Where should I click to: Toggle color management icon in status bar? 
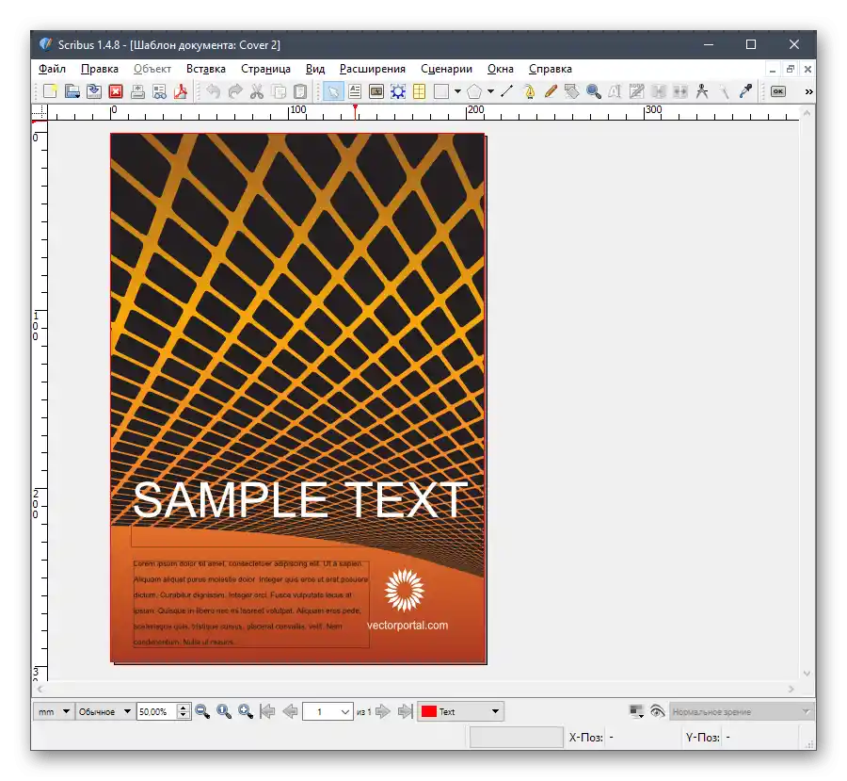point(636,711)
